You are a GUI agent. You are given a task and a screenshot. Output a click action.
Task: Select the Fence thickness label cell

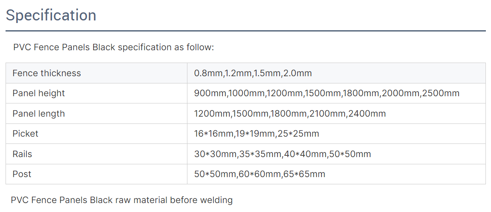96,73
